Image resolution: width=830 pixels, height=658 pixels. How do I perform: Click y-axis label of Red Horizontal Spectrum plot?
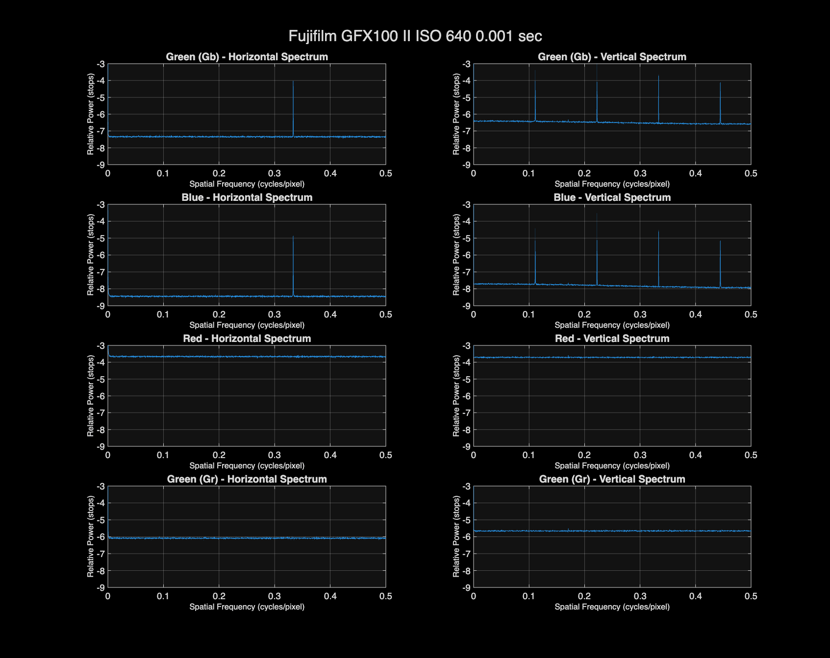(91, 396)
